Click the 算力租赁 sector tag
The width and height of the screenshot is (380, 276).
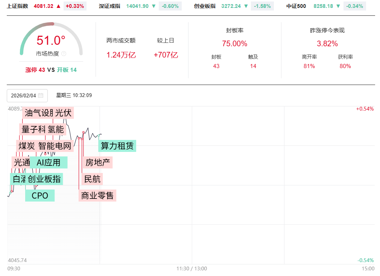point(117,146)
